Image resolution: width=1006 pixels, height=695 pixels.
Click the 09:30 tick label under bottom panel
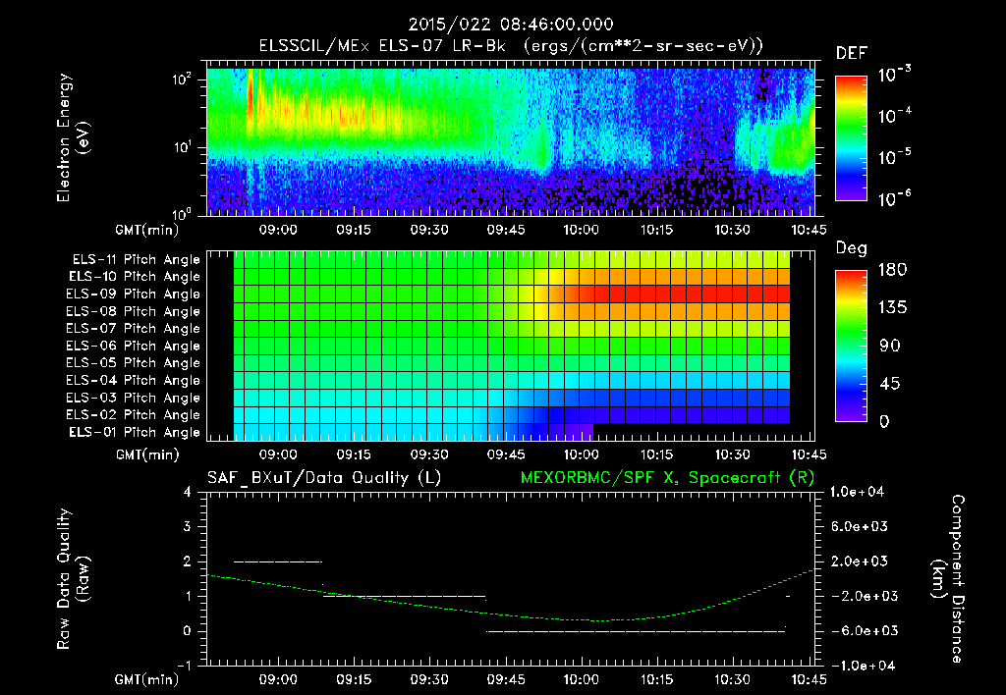point(429,679)
